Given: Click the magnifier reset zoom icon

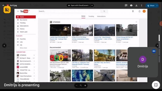Looking at the screenshot, I should click(81, 85).
